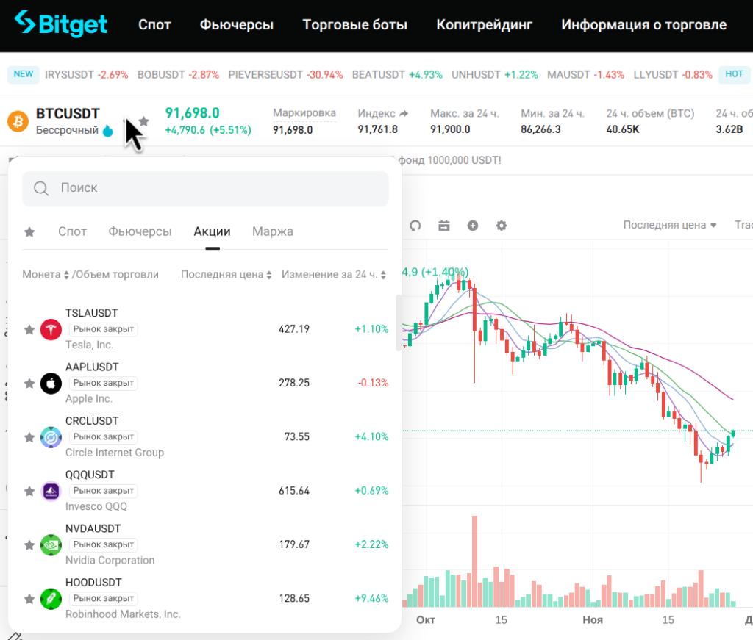Click the blue droplet icon under BTCUSDT
The width and height of the screenshot is (753, 640).
[108, 131]
